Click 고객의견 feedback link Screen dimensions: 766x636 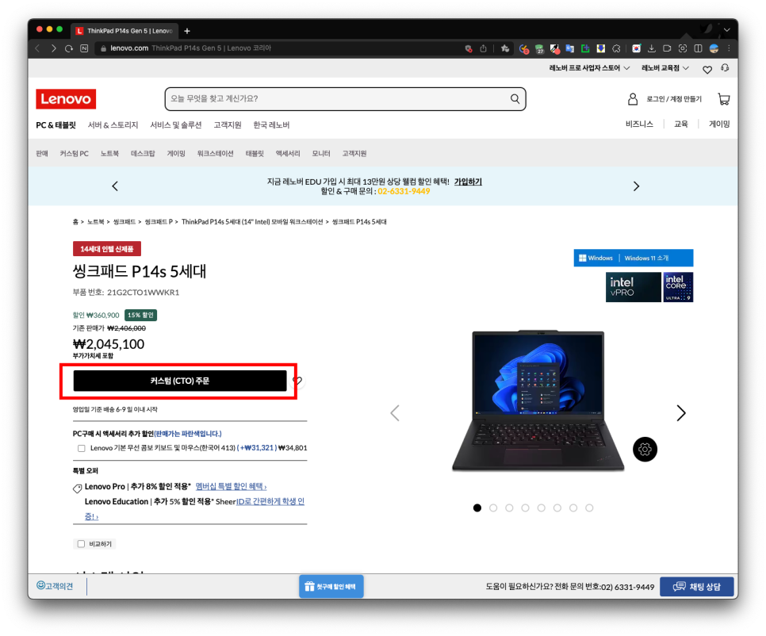pyautogui.click(x=55, y=586)
